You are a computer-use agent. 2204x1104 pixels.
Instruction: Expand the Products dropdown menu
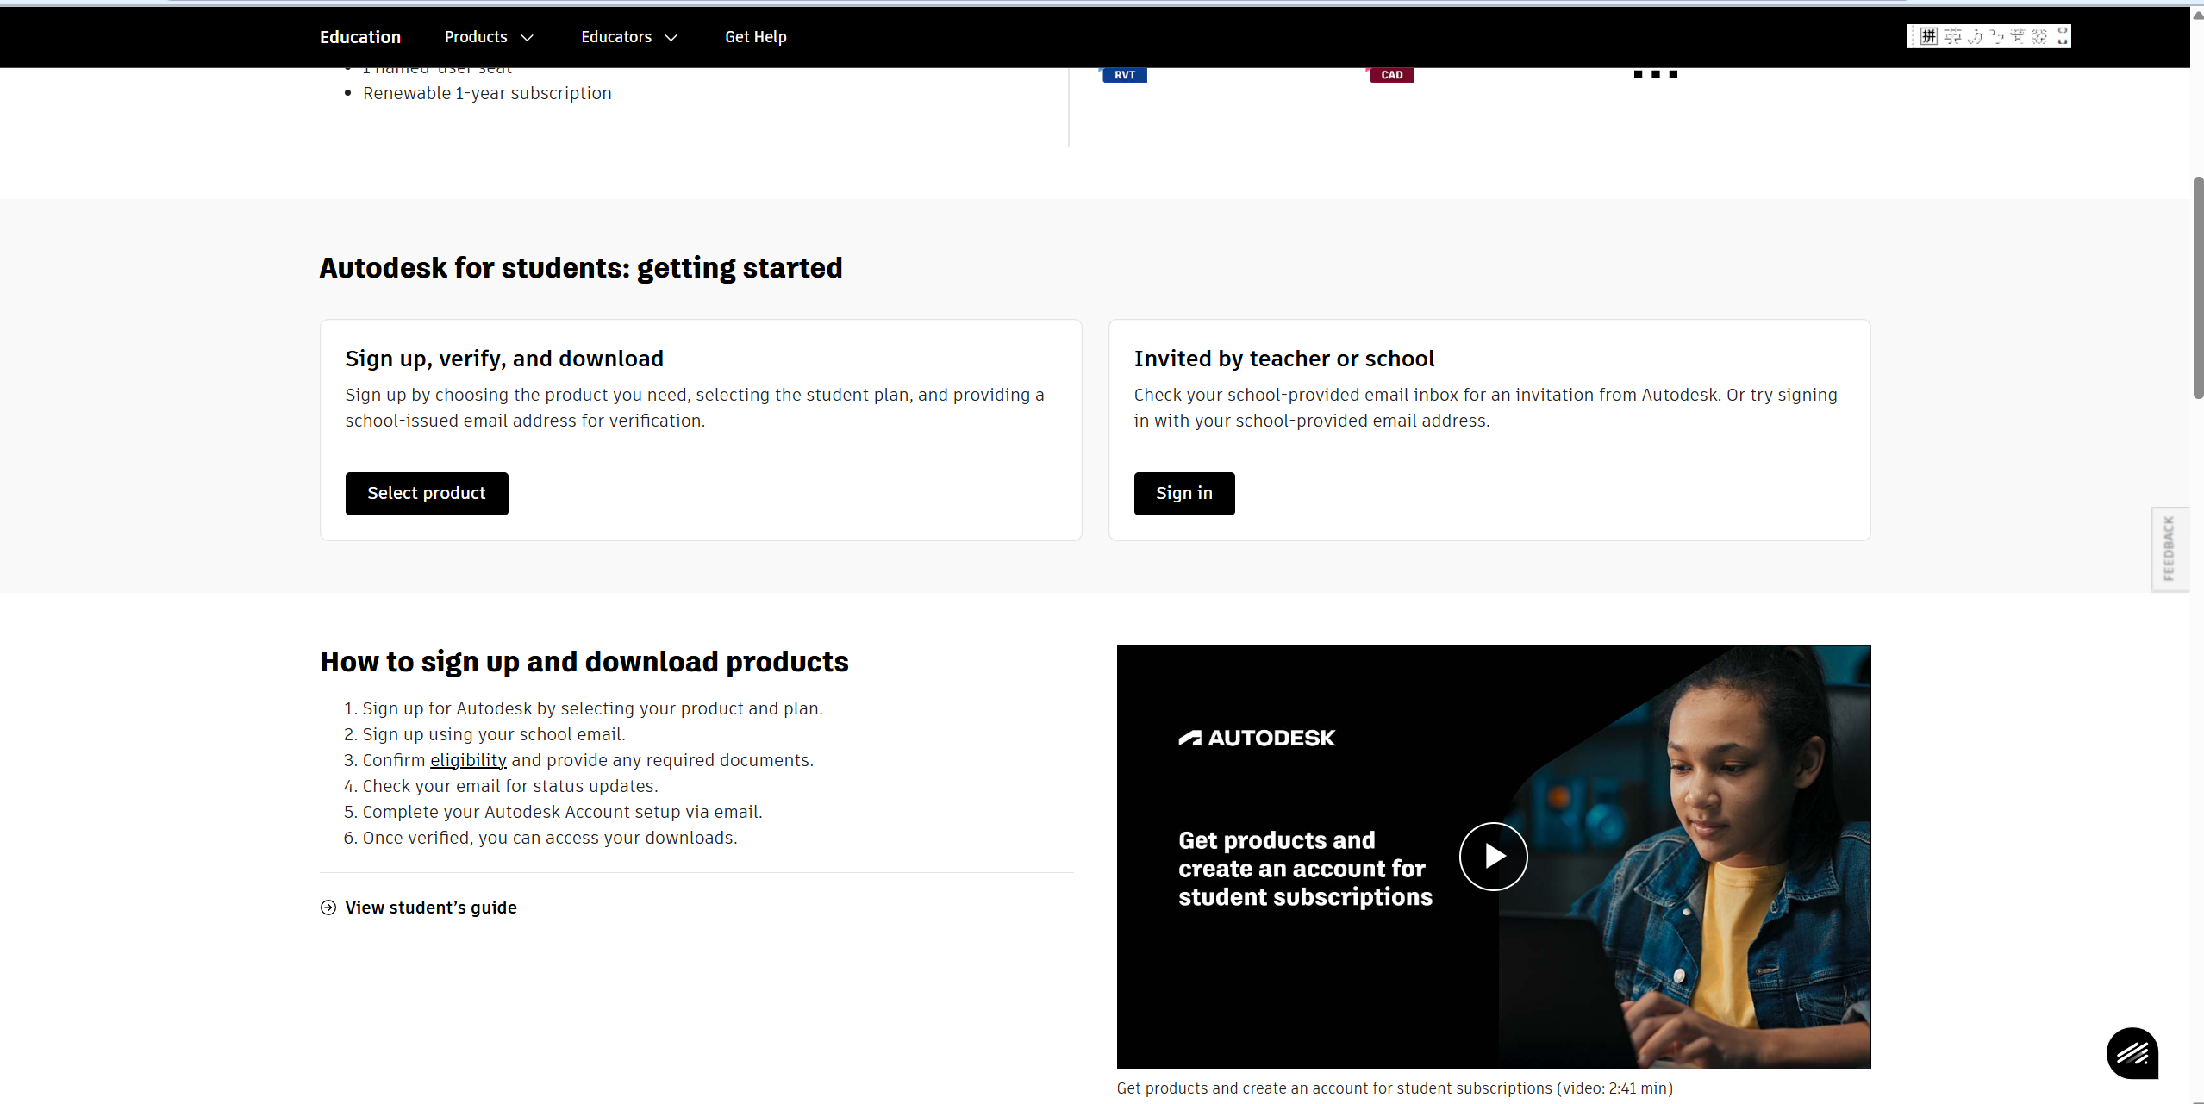489,37
